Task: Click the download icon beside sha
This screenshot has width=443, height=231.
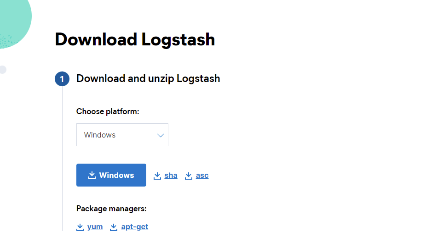Action: coord(157,176)
